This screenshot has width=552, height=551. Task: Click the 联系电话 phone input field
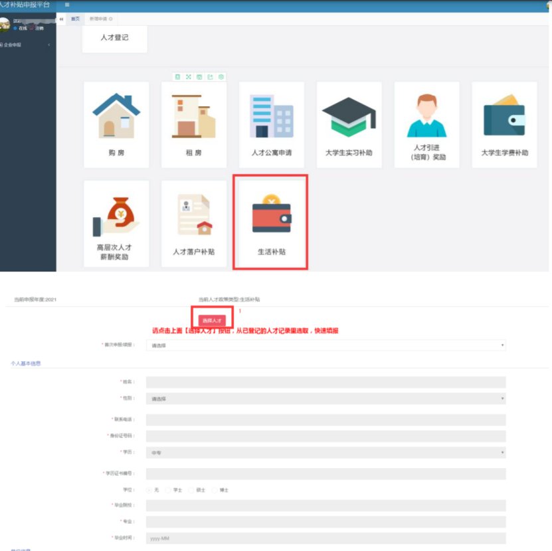tap(326, 420)
